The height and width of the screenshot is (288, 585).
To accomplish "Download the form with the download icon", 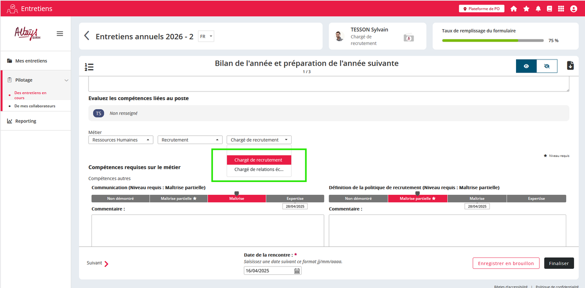I will 570,66.
